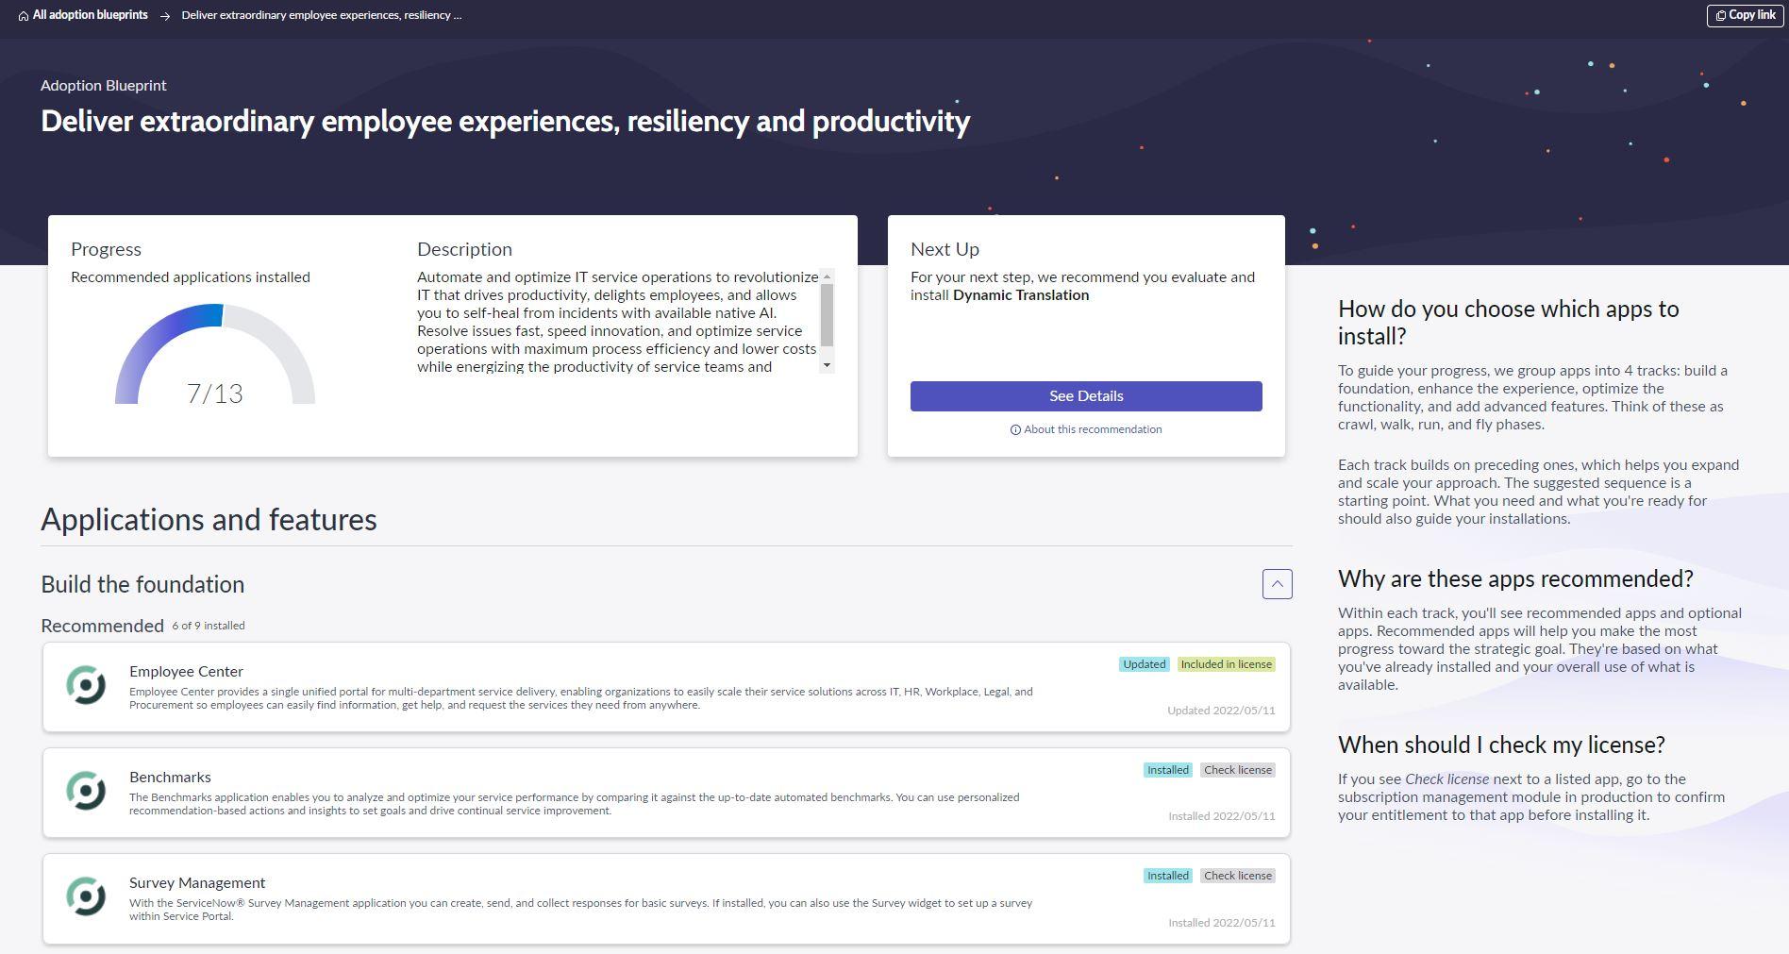The height and width of the screenshot is (954, 1789).
Task: Click the Updated badge on Employee Center
Action: click(1144, 663)
